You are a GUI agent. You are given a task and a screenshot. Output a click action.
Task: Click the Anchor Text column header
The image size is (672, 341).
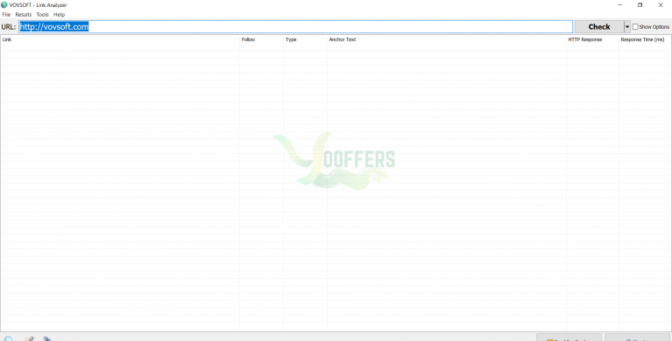click(x=447, y=39)
